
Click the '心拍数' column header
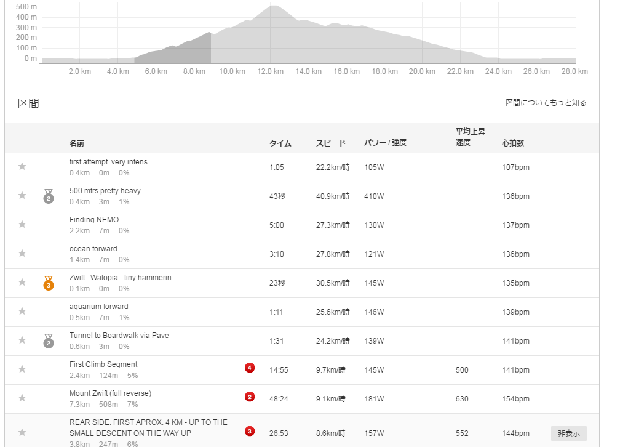click(513, 143)
